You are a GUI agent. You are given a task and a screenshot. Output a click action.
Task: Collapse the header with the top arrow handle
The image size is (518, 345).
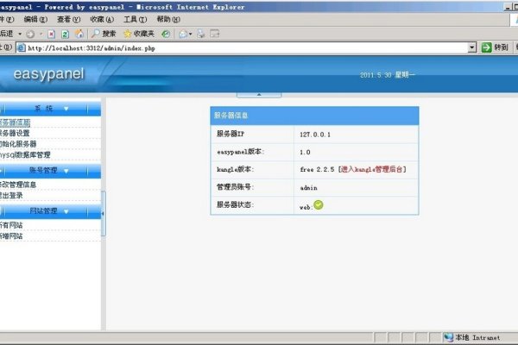(259, 95)
